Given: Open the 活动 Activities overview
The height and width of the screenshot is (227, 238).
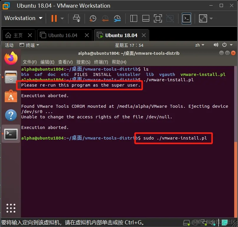Looking at the screenshot, I should click(x=9, y=45).
